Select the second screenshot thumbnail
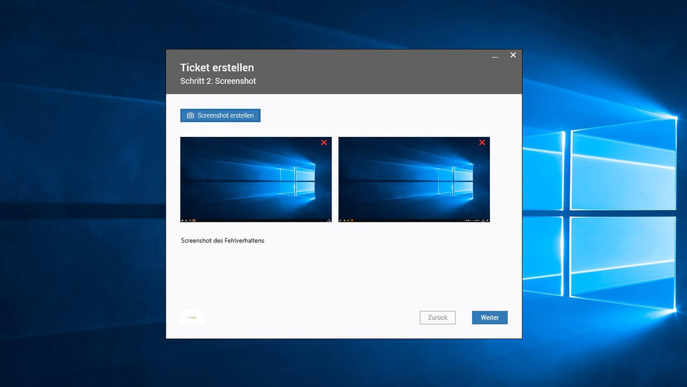This screenshot has height=387, width=687. tap(414, 179)
